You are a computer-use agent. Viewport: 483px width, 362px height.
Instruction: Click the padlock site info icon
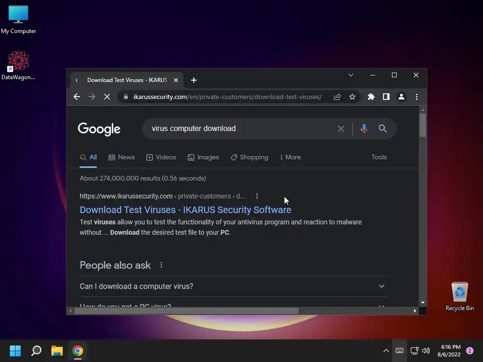[x=125, y=97]
